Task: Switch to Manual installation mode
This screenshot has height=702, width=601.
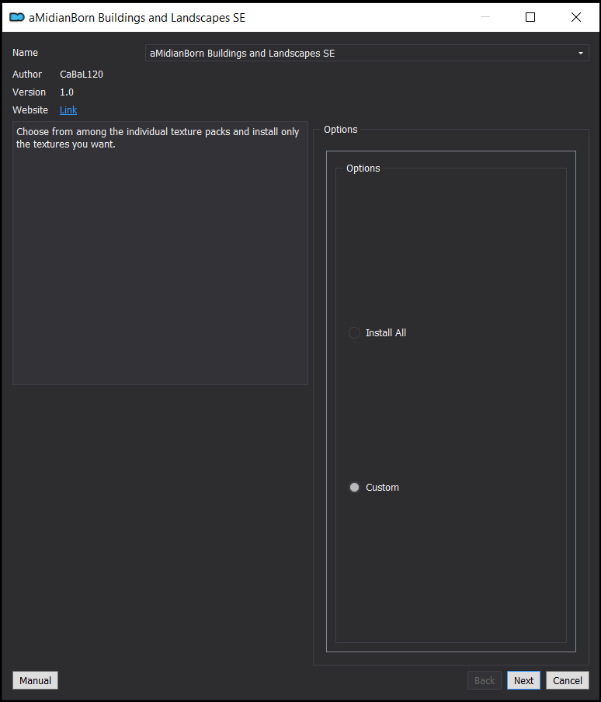Action: click(36, 680)
